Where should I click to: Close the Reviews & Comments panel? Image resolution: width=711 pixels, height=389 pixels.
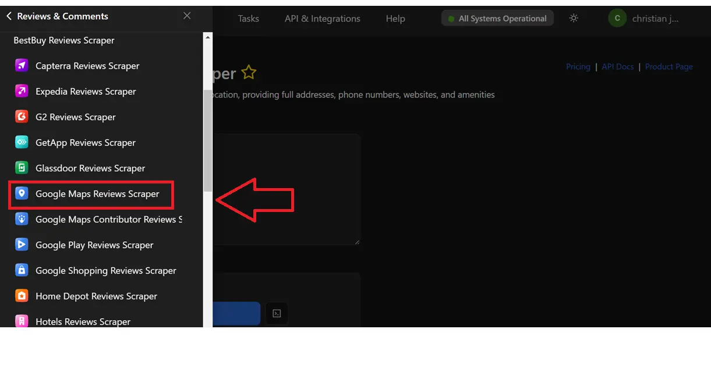point(187,16)
